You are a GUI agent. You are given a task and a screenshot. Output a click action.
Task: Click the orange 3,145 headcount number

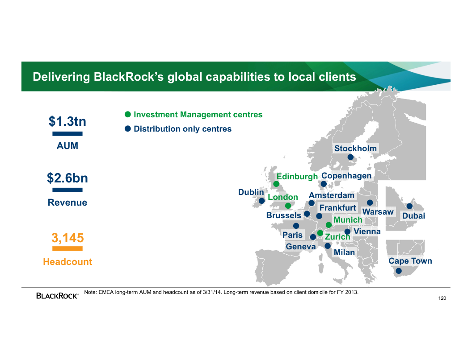tap(67, 238)
